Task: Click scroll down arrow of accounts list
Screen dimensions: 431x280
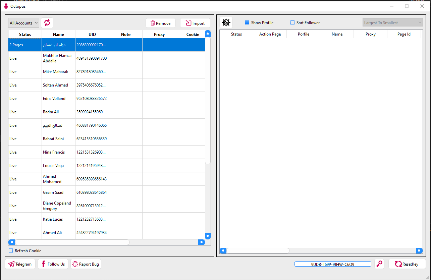Action: click(208, 236)
